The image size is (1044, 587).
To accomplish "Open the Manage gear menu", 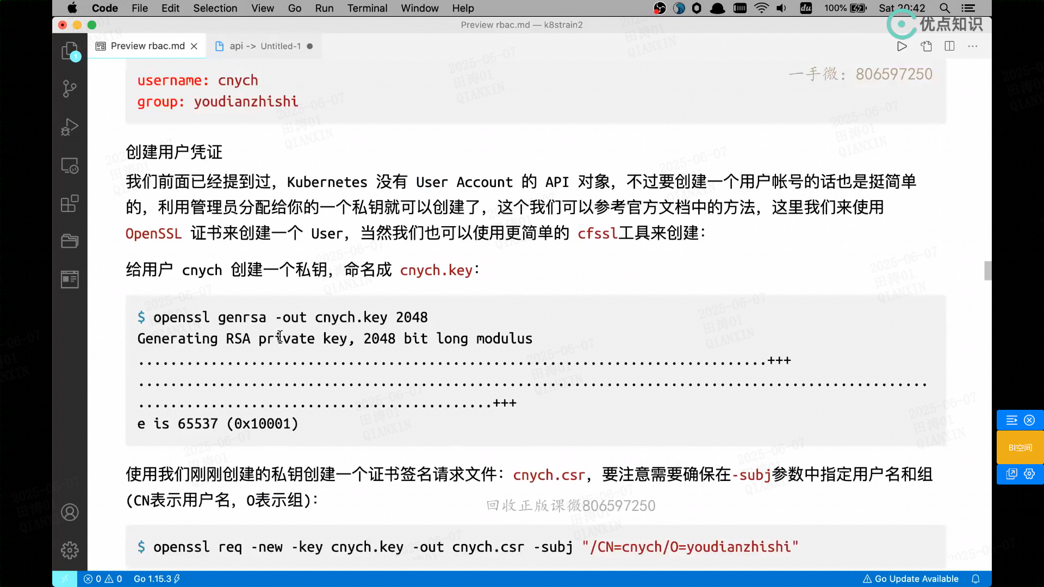I will [70, 550].
